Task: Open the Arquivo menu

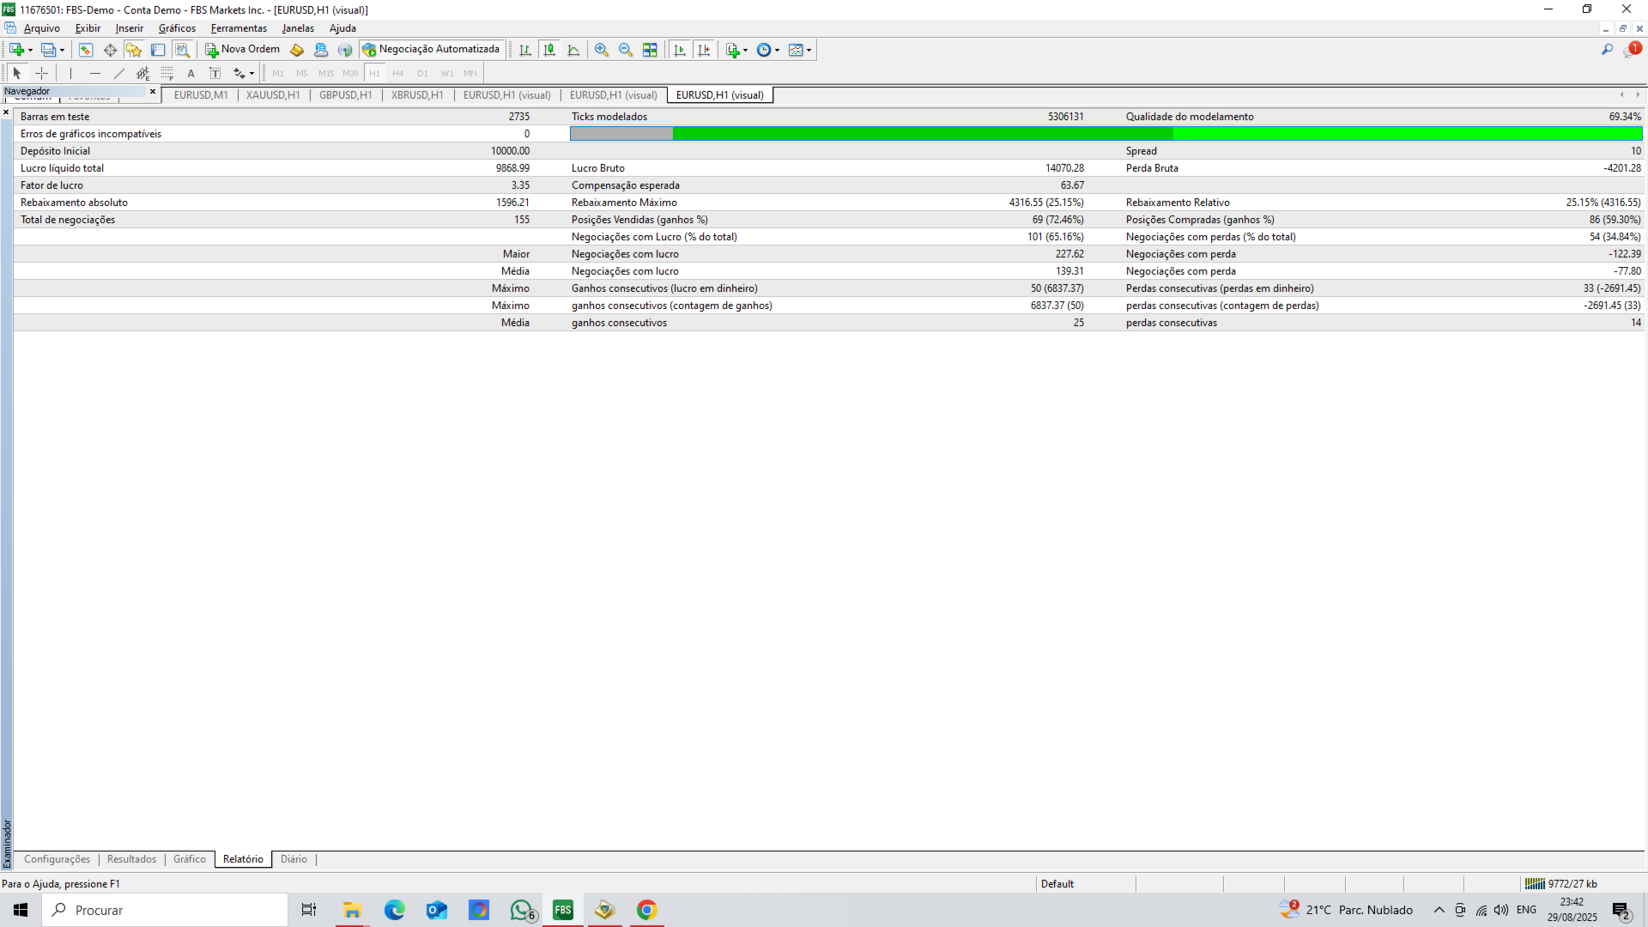Action: (x=42, y=28)
